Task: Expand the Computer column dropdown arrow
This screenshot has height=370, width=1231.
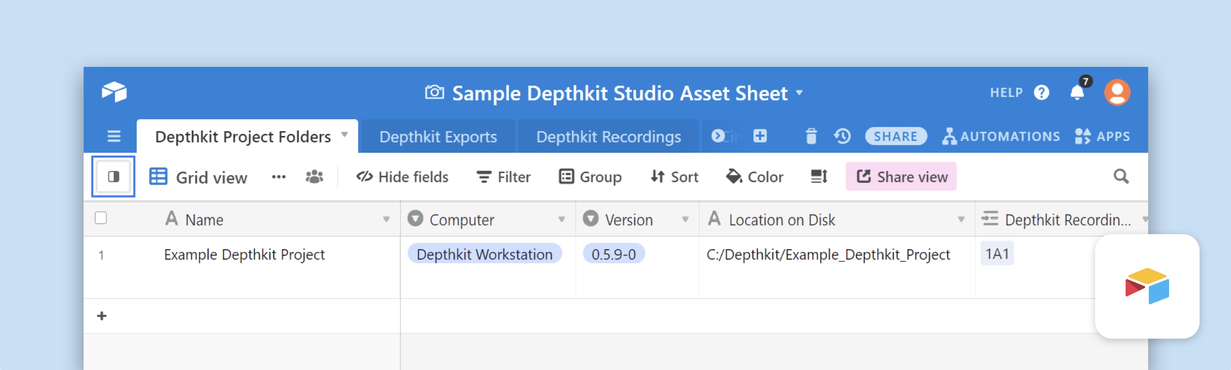Action: 562,220
